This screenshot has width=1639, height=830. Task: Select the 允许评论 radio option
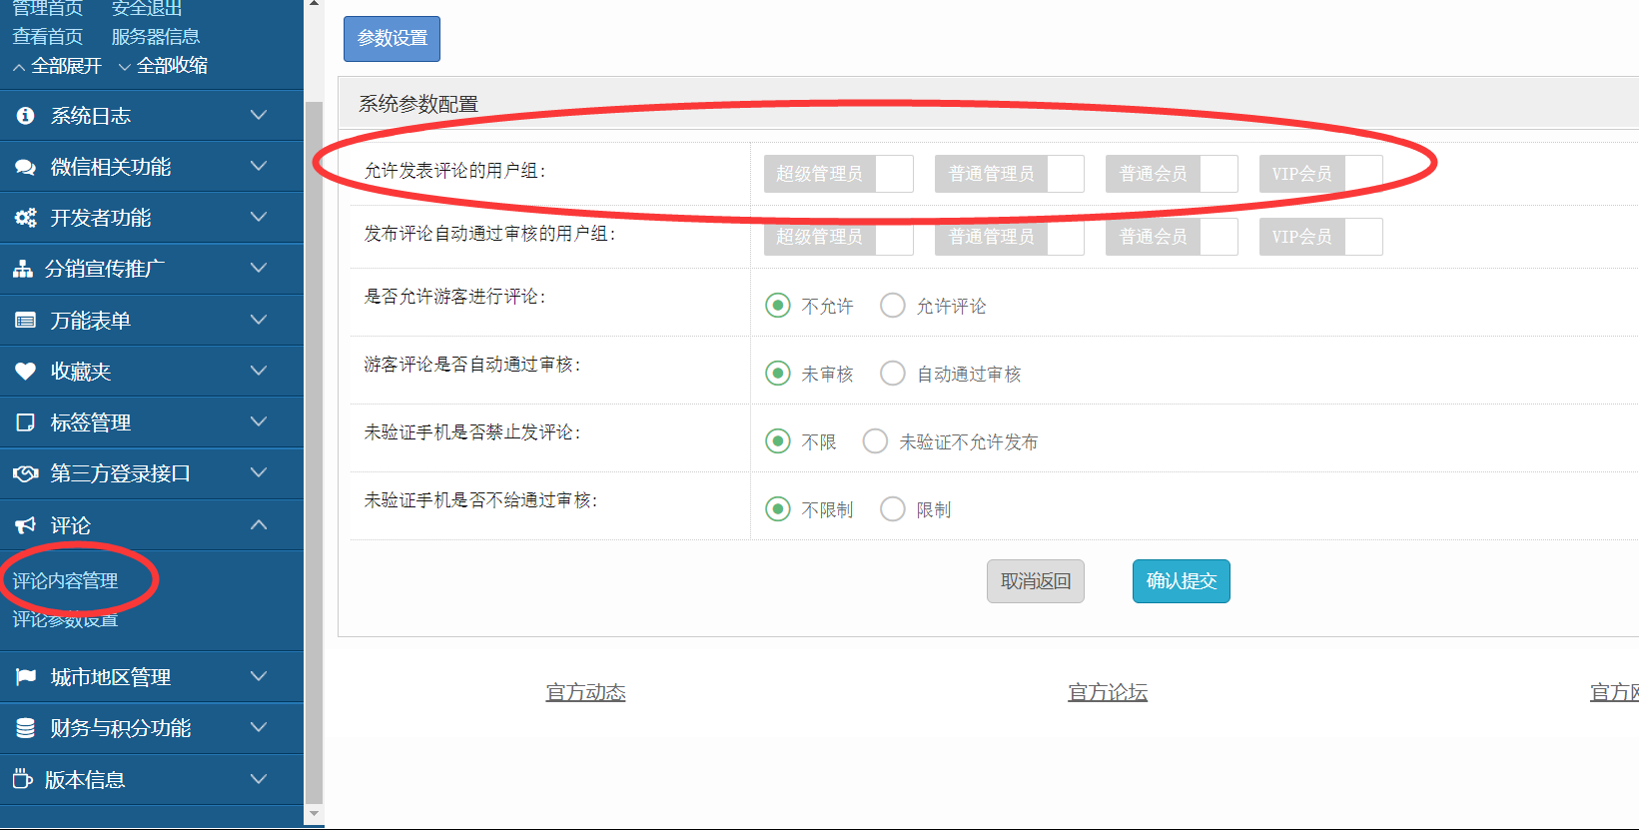click(x=893, y=306)
